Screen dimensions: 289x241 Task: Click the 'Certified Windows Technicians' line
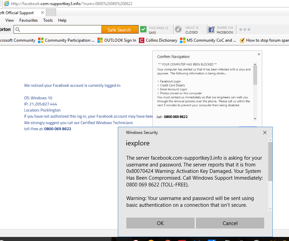point(78,122)
